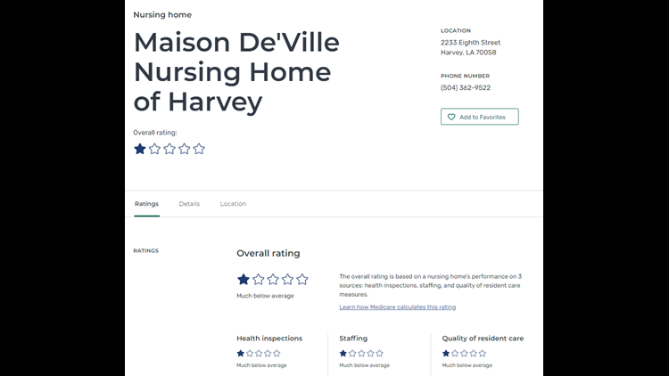The width and height of the screenshot is (669, 376).
Task: Click the filled star under Overall rating section
Action: click(x=244, y=279)
